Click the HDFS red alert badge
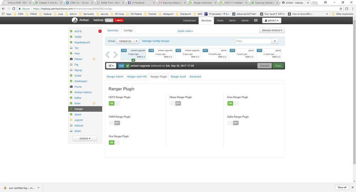The image size is (356, 192). tap(100, 31)
